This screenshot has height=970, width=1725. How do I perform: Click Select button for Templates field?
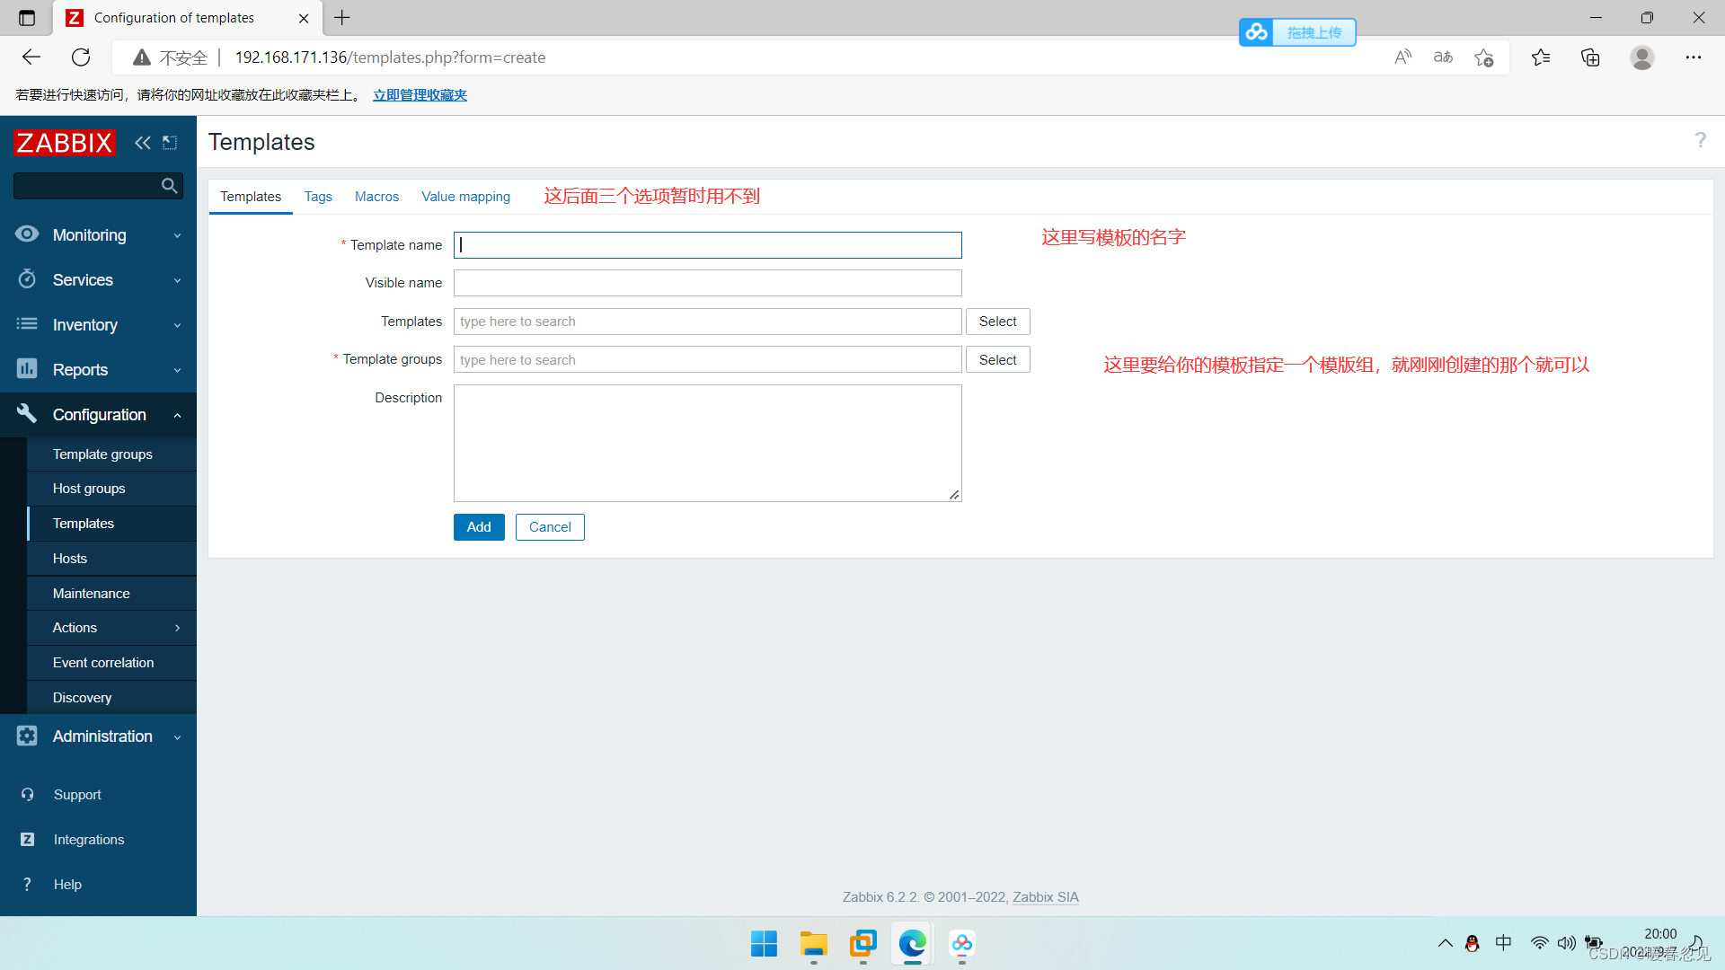pyautogui.click(x=997, y=321)
